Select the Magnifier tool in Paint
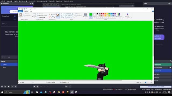 click(x=54, y=17)
